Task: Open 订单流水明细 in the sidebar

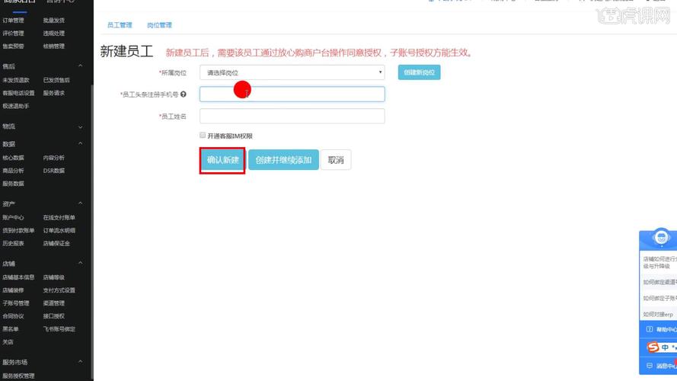Action: pyautogui.click(x=59, y=231)
